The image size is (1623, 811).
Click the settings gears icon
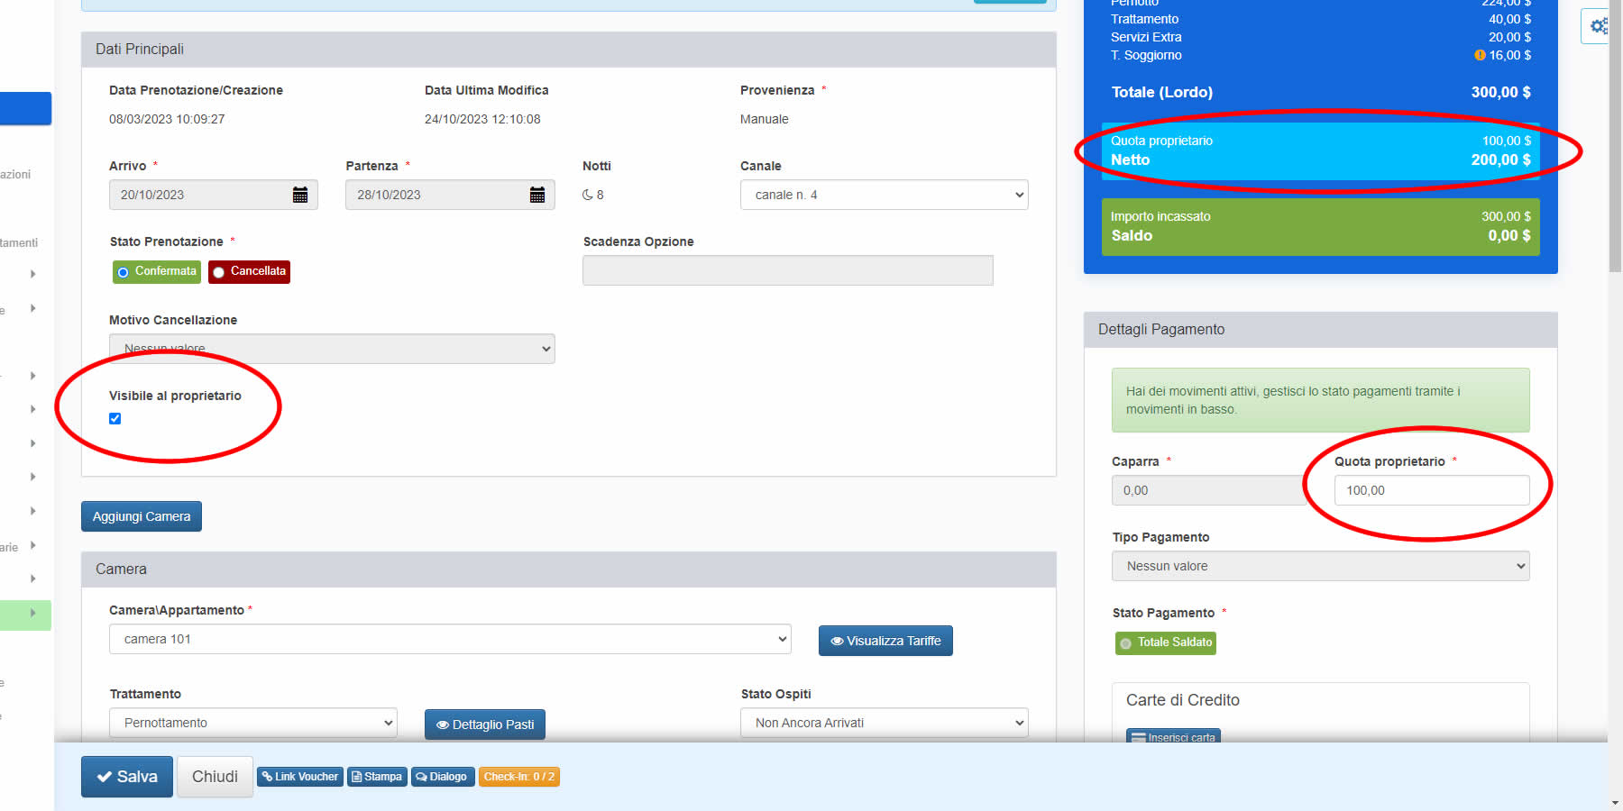(x=1599, y=26)
